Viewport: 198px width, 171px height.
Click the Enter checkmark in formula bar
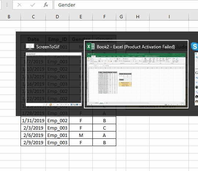click(33, 5)
